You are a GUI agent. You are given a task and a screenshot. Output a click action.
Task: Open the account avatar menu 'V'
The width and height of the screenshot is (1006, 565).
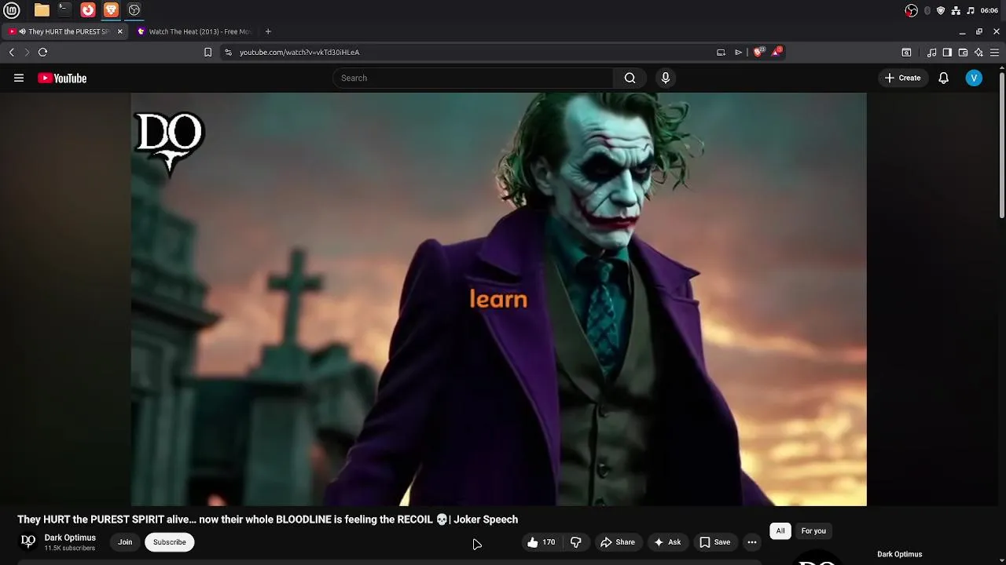(x=974, y=78)
